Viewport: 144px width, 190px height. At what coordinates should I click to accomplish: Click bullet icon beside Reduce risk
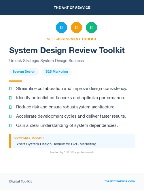pyautogui.click(x=10, y=107)
